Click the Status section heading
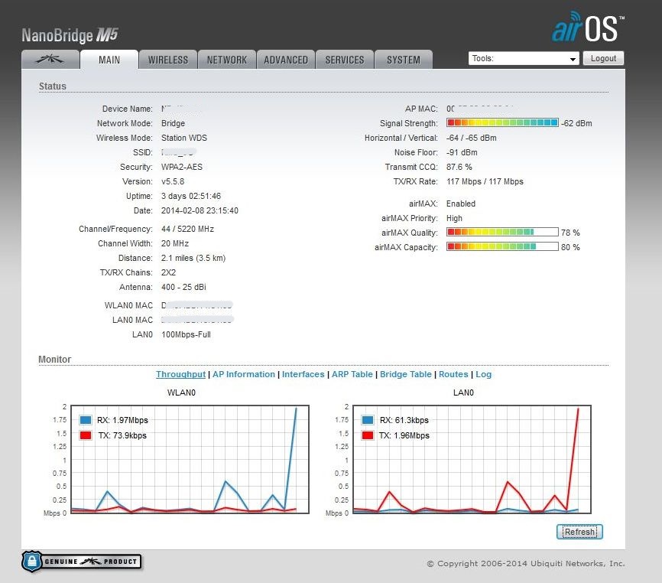 (53, 86)
